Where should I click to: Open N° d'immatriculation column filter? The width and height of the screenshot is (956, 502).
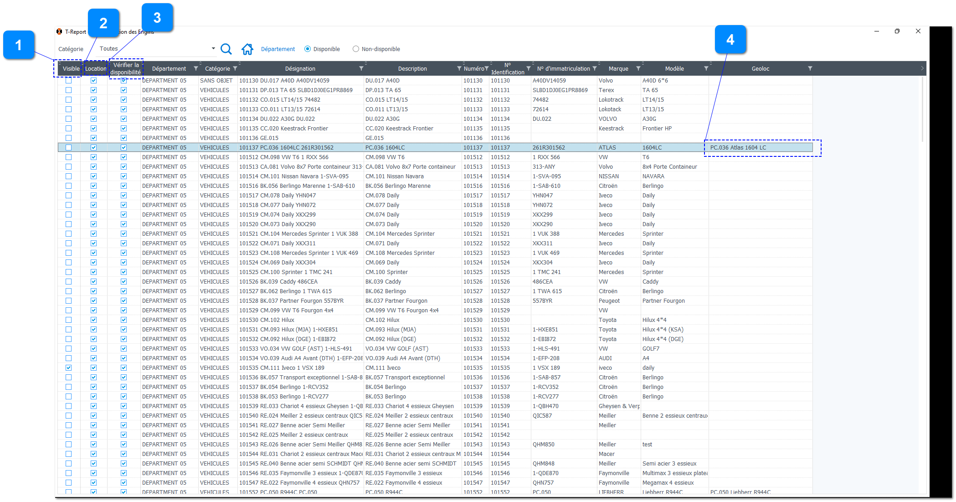[x=595, y=68]
